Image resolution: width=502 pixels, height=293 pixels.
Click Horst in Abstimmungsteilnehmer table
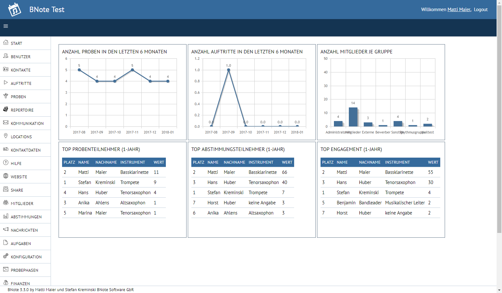213,203
